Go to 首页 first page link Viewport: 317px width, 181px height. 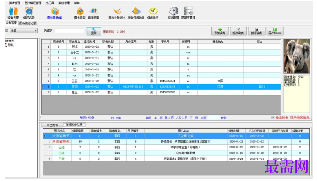pos(149,118)
